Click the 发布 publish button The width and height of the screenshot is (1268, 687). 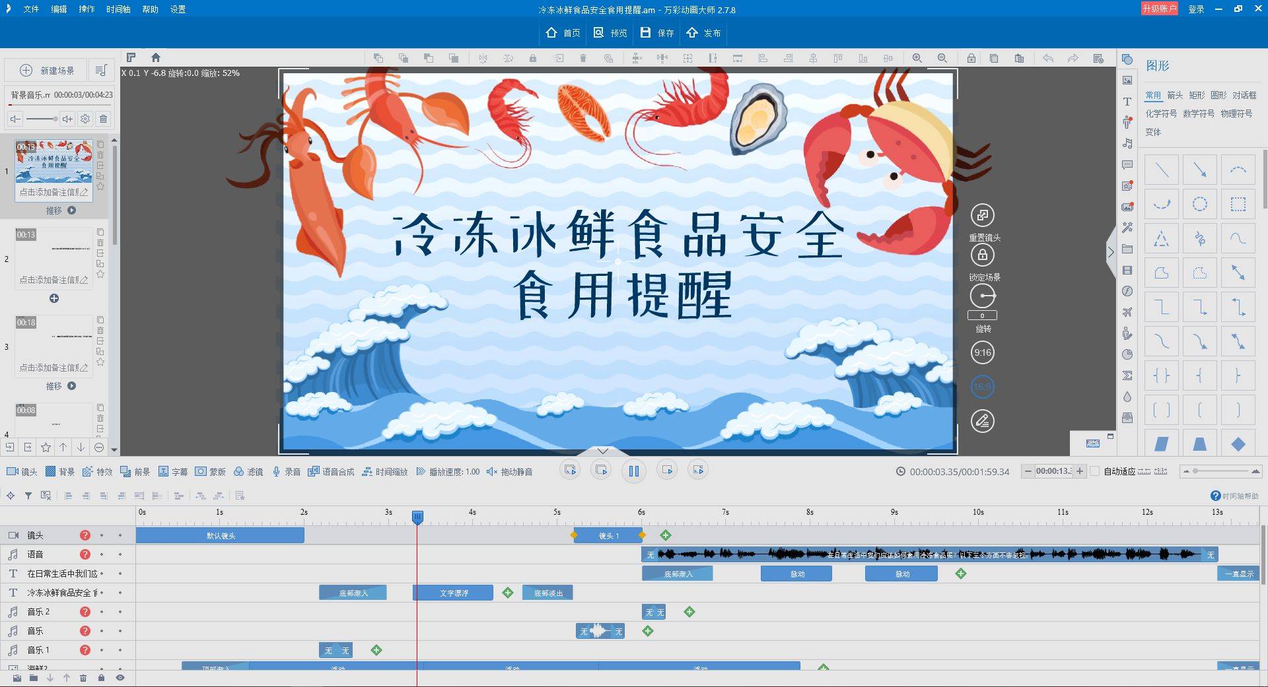tap(703, 32)
